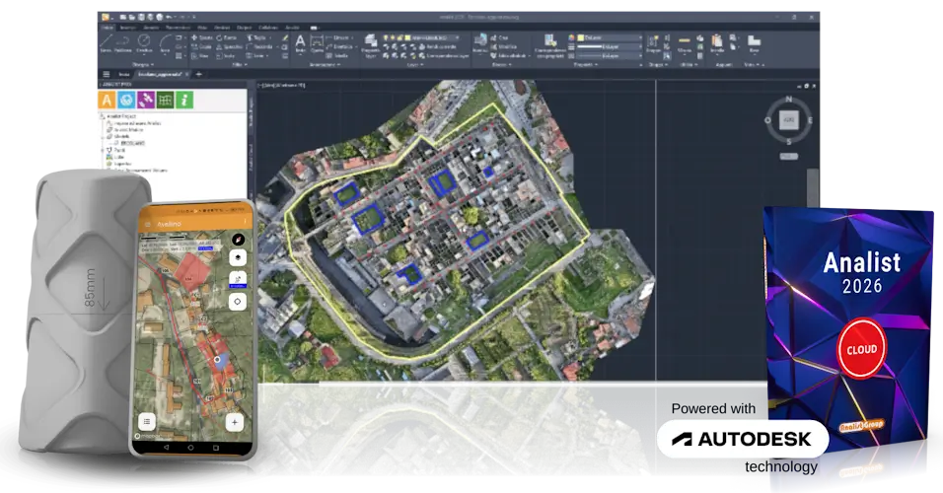
Task: Open the orange 'A' Analist panel button
Action: coord(108,100)
